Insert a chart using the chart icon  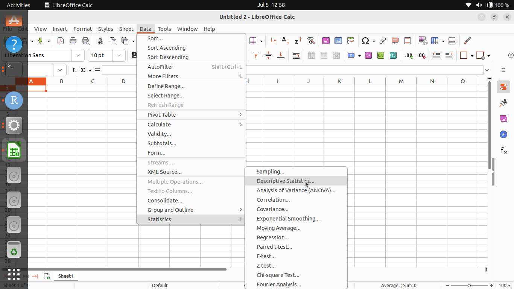point(338,41)
